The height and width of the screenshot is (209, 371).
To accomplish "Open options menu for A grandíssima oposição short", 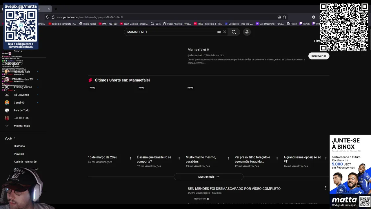I will point(326,159).
